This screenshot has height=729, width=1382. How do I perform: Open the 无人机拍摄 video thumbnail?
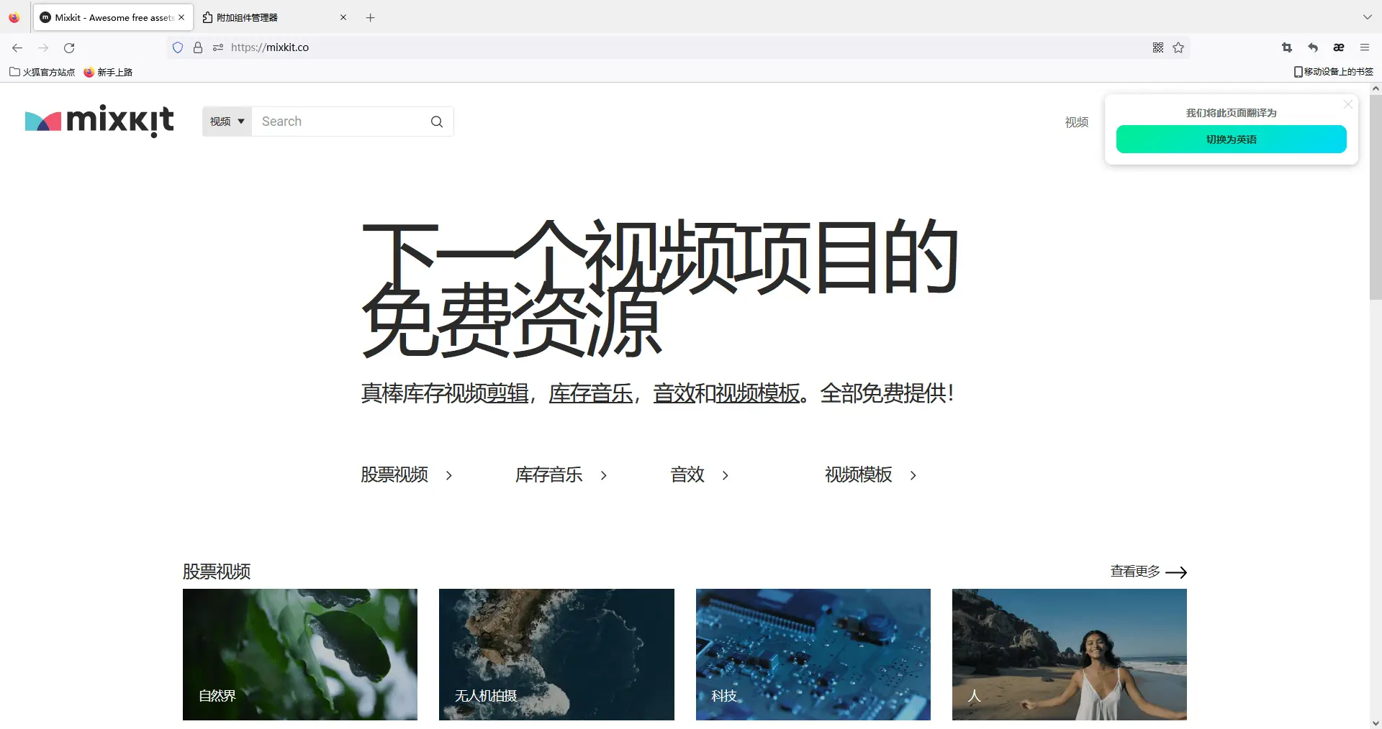click(x=556, y=654)
